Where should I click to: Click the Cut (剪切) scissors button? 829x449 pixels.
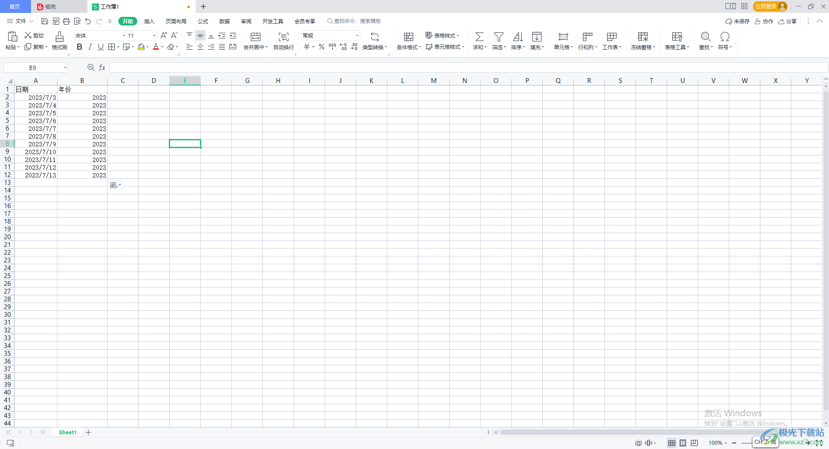click(x=34, y=35)
